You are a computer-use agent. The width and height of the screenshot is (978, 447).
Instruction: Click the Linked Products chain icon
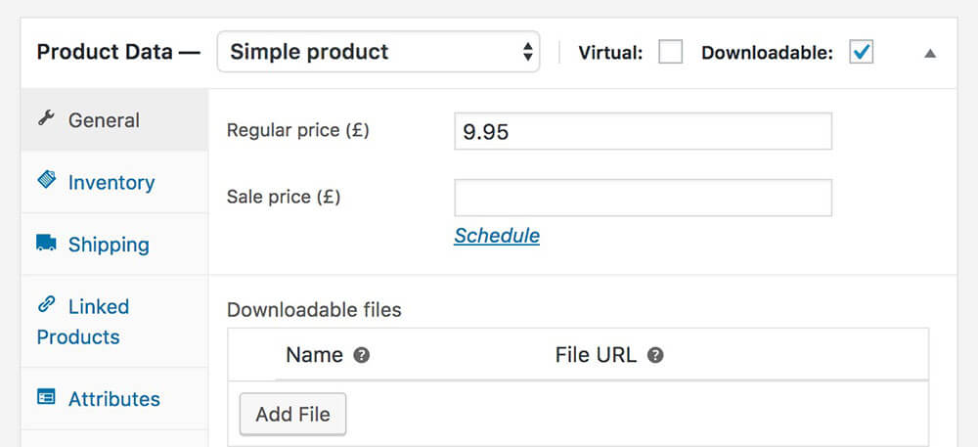coord(46,304)
